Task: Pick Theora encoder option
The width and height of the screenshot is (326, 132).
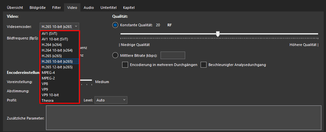Action: (x=59, y=100)
